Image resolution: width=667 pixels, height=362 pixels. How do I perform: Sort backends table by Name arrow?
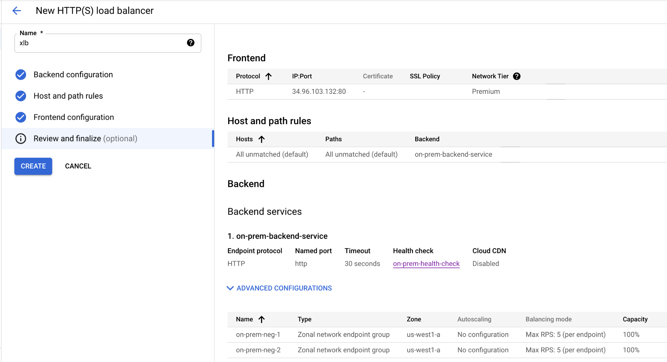(262, 319)
